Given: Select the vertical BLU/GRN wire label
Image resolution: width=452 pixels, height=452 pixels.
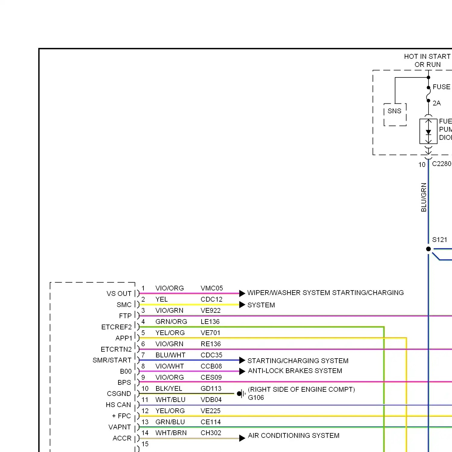Looking at the screenshot, I should click(x=424, y=197).
